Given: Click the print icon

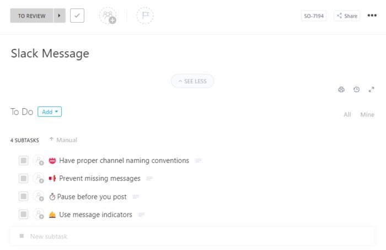Looking at the screenshot, I should tap(341, 89).
